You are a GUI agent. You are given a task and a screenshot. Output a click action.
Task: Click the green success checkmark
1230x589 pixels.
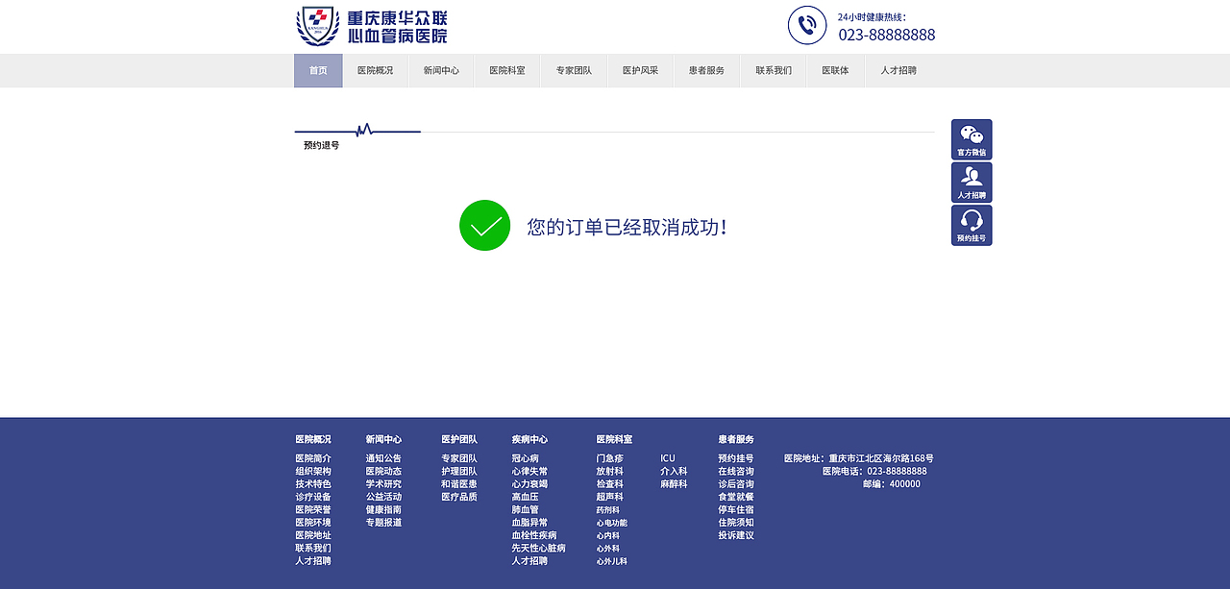(484, 226)
